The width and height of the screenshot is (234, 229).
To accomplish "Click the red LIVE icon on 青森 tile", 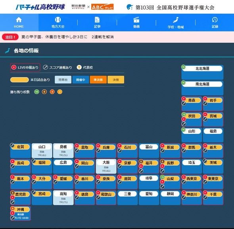I will (x=184, y=99).
